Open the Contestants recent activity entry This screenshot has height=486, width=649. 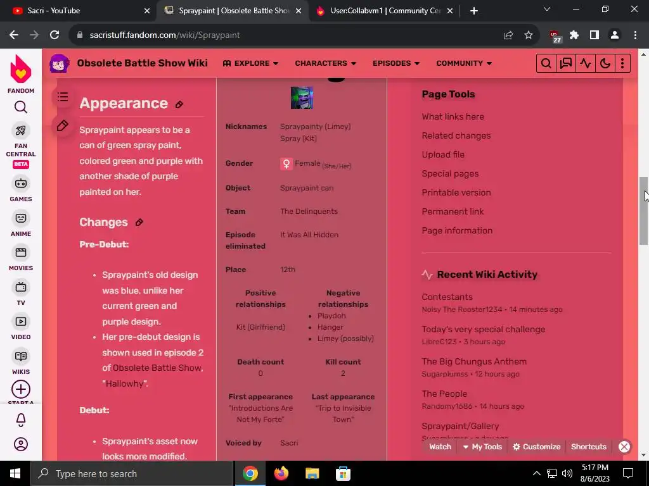click(x=447, y=297)
